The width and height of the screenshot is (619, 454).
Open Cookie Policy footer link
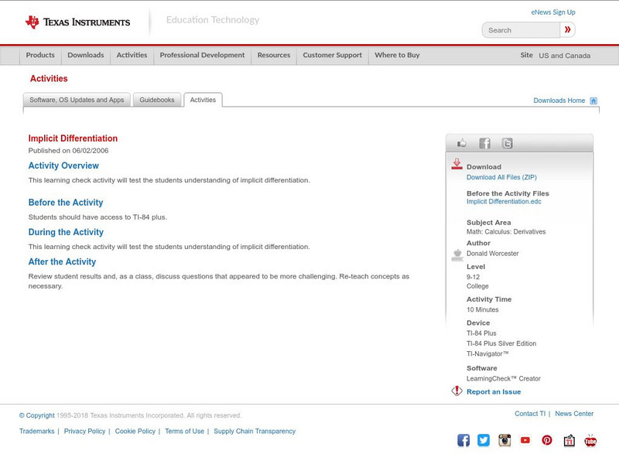click(135, 431)
